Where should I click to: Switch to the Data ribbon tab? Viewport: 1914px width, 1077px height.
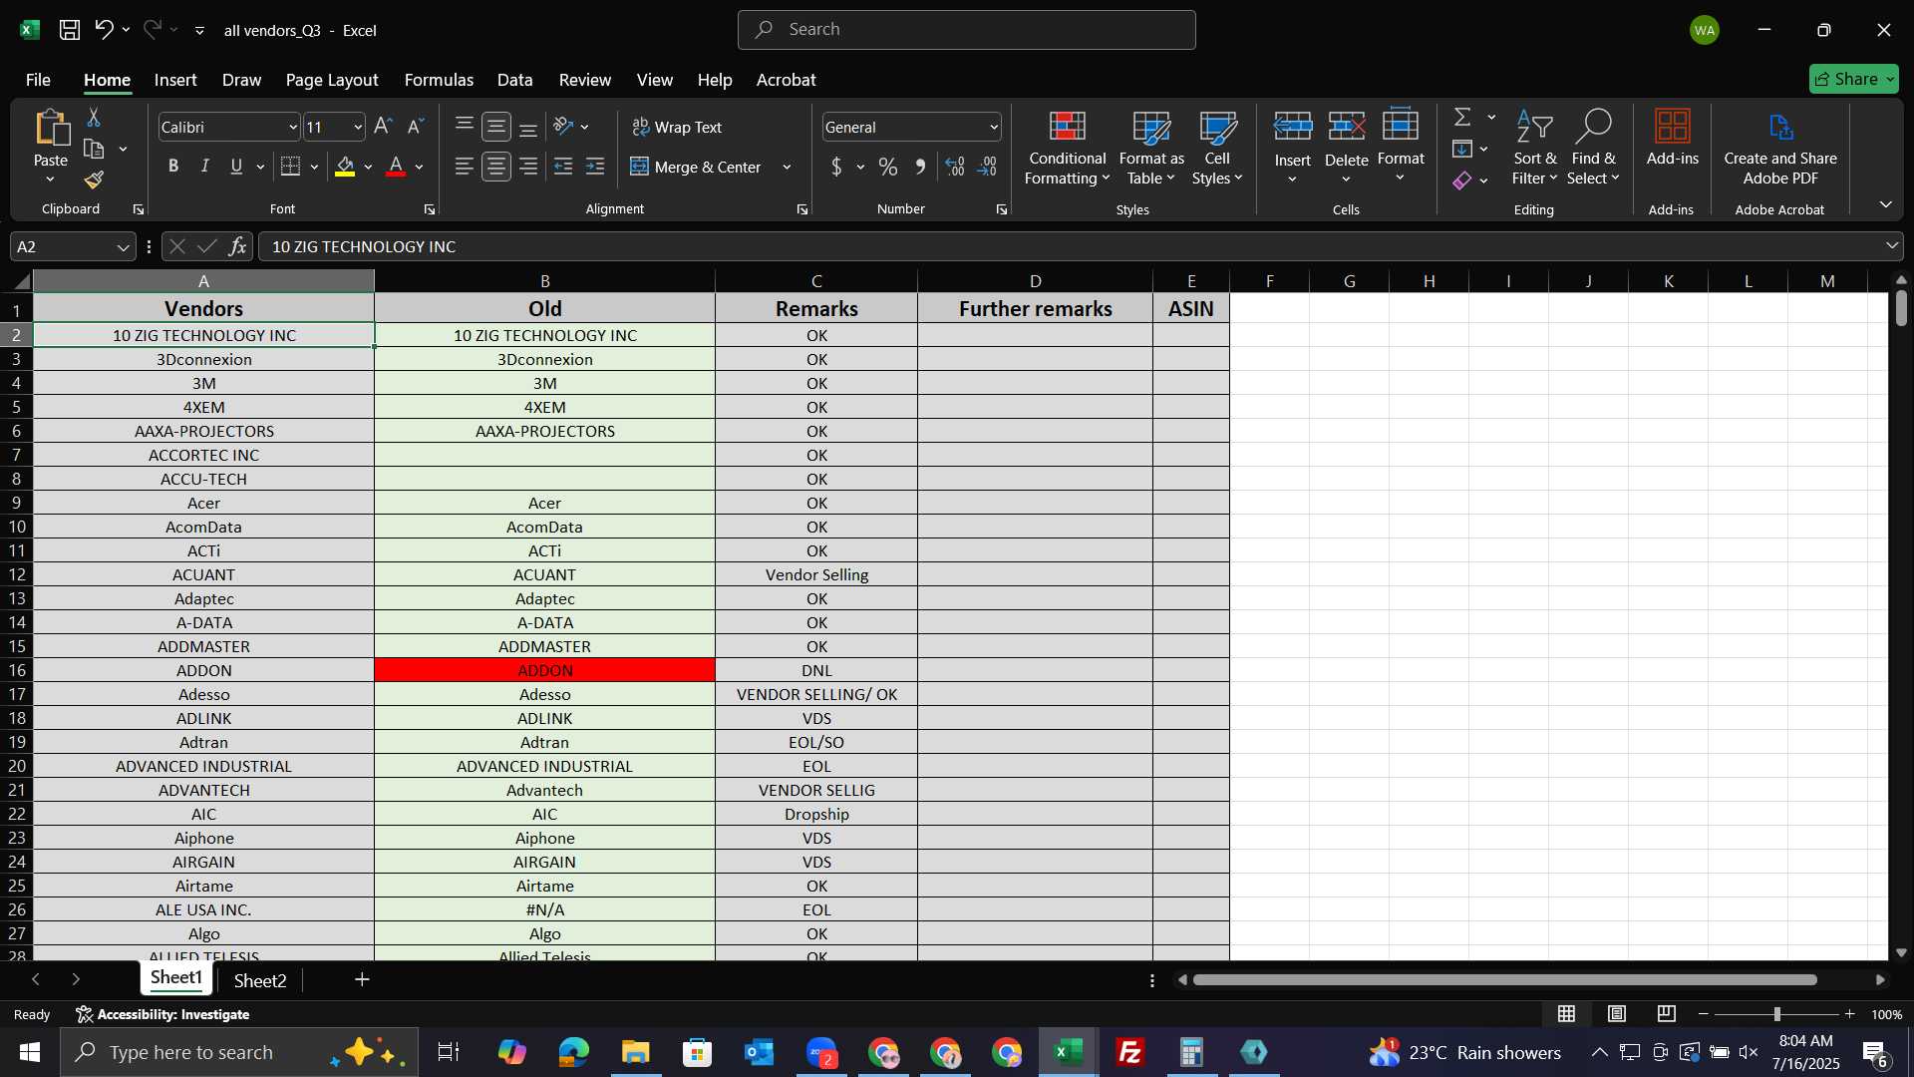pyautogui.click(x=514, y=80)
